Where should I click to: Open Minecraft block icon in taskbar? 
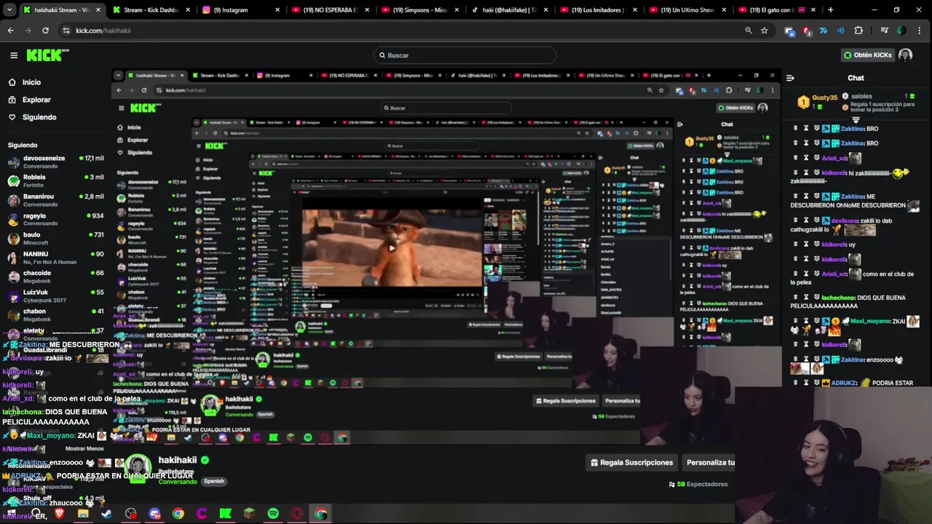249,514
